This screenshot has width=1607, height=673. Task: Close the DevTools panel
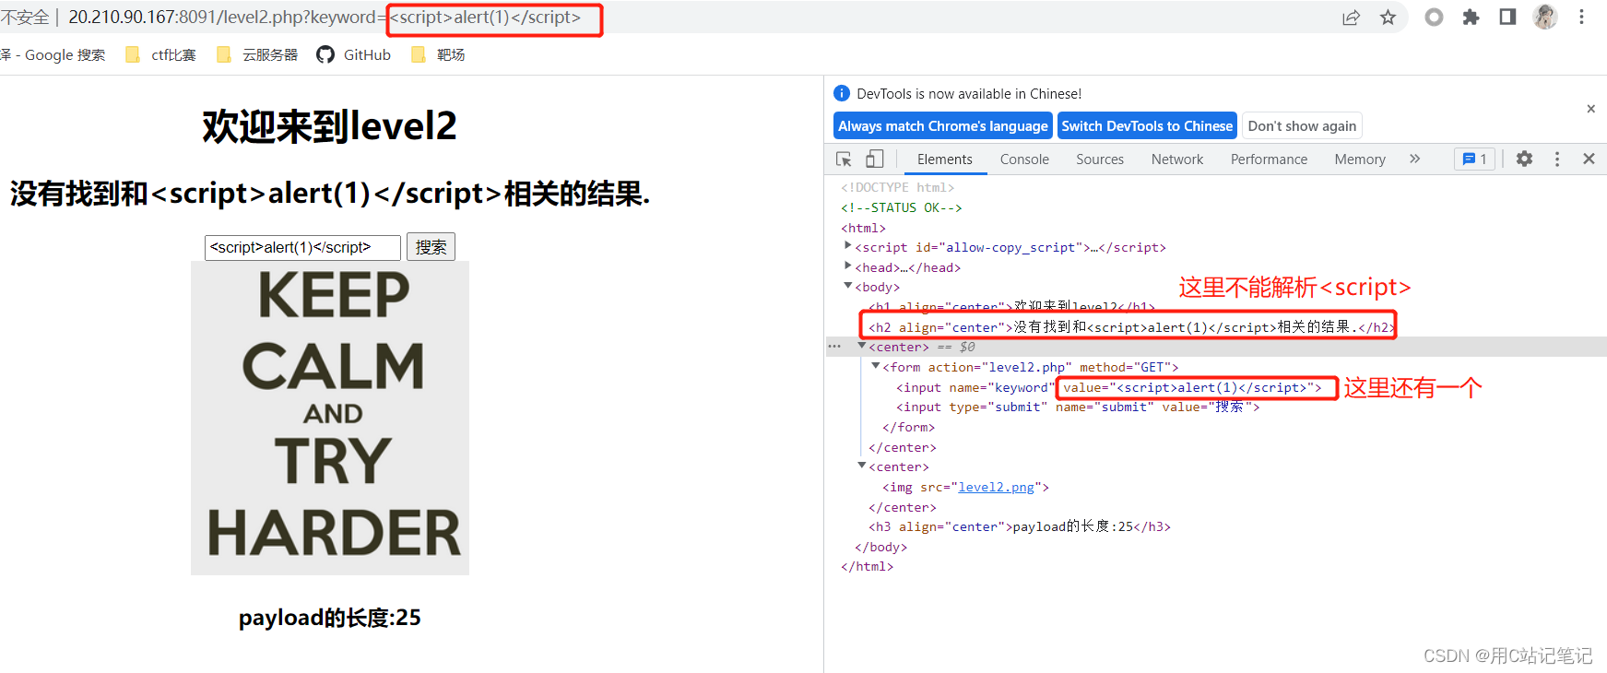click(1589, 159)
